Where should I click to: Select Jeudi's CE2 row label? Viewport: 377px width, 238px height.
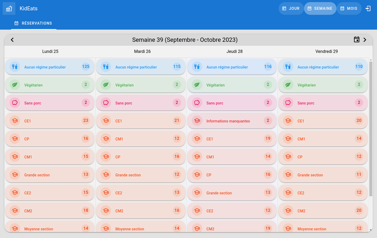pyautogui.click(x=210, y=211)
